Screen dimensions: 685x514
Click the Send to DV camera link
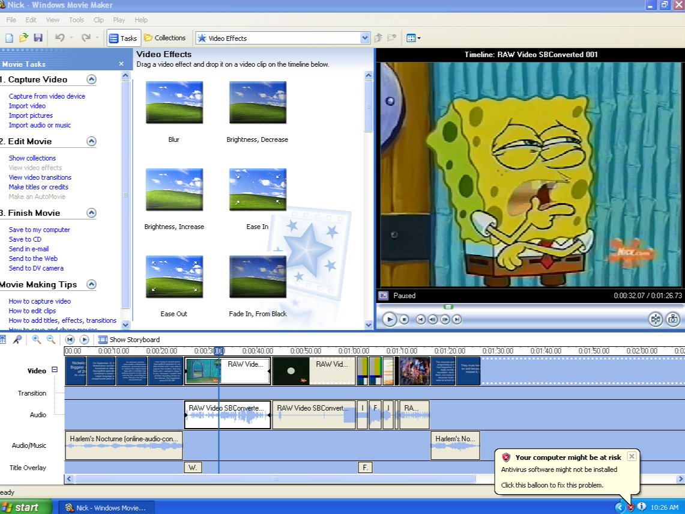pyautogui.click(x=36, y=268)
